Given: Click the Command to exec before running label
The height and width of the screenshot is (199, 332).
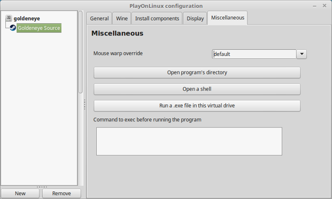Looking at the screenshot, I should click(148, 120).
